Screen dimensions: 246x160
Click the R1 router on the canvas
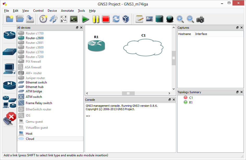tap(96, 46)
